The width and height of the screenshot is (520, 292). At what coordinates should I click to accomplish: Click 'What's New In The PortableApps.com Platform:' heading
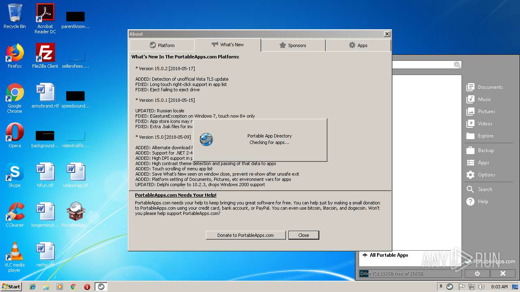point(185,57)
